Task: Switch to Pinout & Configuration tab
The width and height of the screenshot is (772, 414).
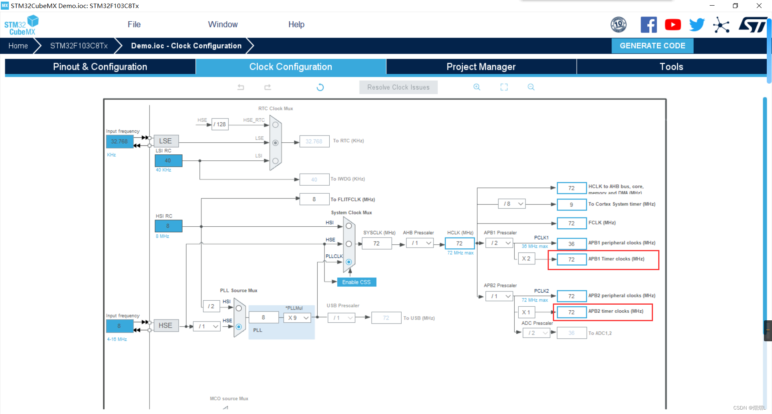Action: click(100, 67)
